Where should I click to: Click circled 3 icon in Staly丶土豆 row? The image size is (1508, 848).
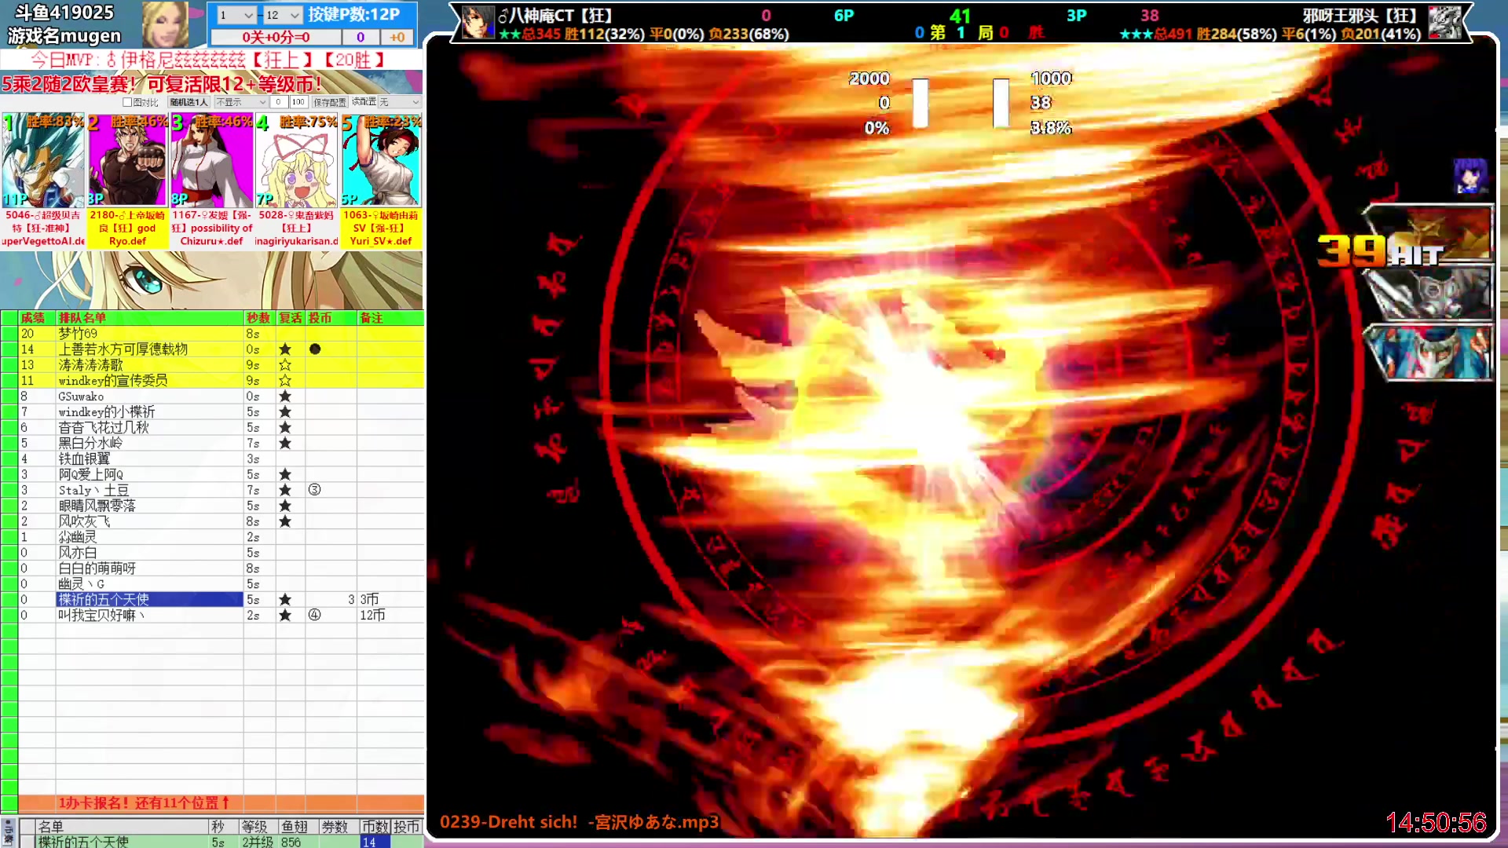pyautogui.click(x=315, y=490)
